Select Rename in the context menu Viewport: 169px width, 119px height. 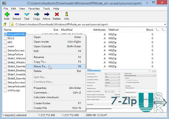pos(56,57)
